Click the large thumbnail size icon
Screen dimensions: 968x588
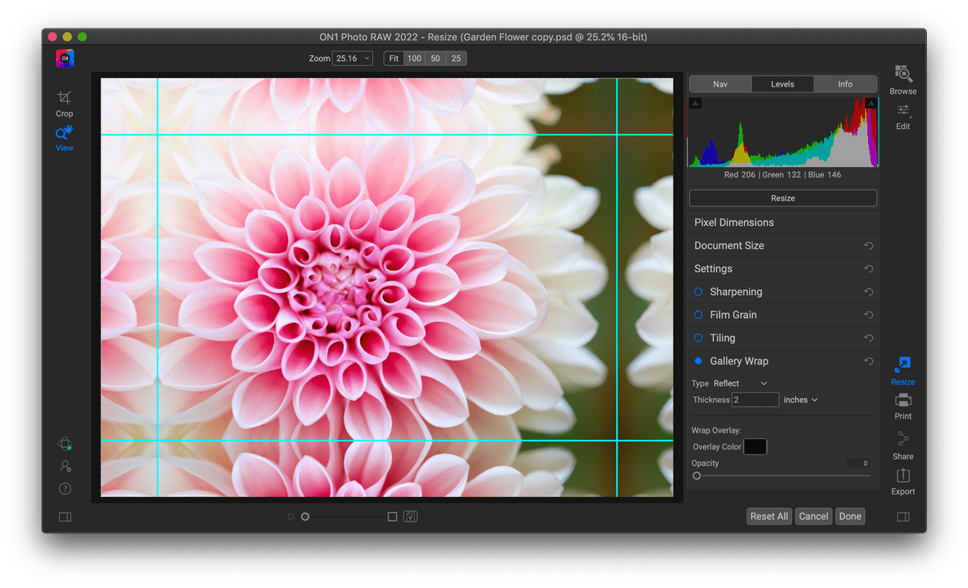click(x=392, y=516)
